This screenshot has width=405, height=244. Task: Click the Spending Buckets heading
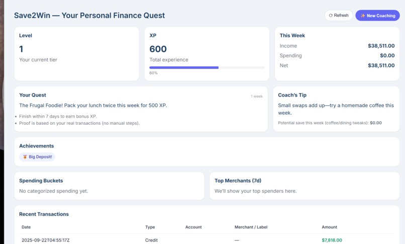click(41, 181)
